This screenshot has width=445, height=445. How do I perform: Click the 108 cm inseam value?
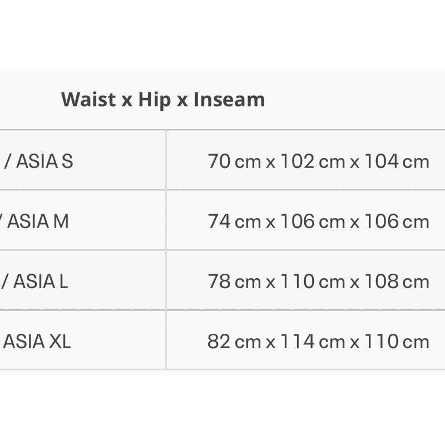(x=397, y=281)
